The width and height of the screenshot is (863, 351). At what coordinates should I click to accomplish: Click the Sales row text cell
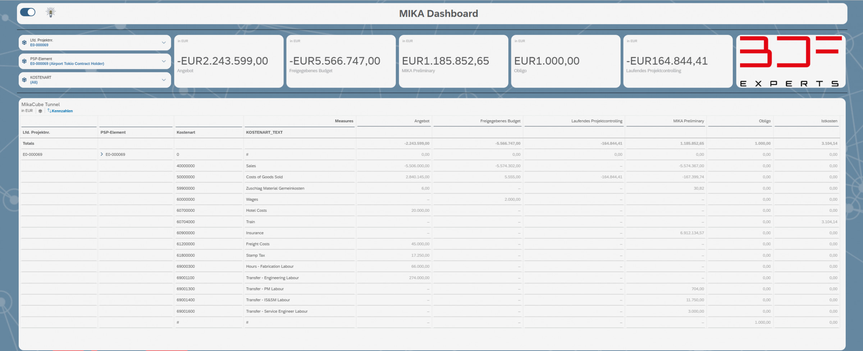pyautogui.click(x=251, y=166)
